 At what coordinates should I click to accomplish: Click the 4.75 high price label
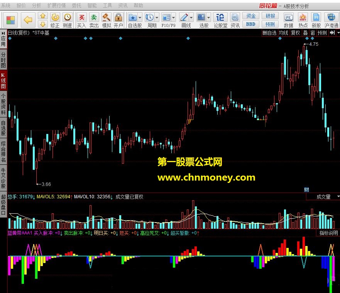(x=313, y=44)
